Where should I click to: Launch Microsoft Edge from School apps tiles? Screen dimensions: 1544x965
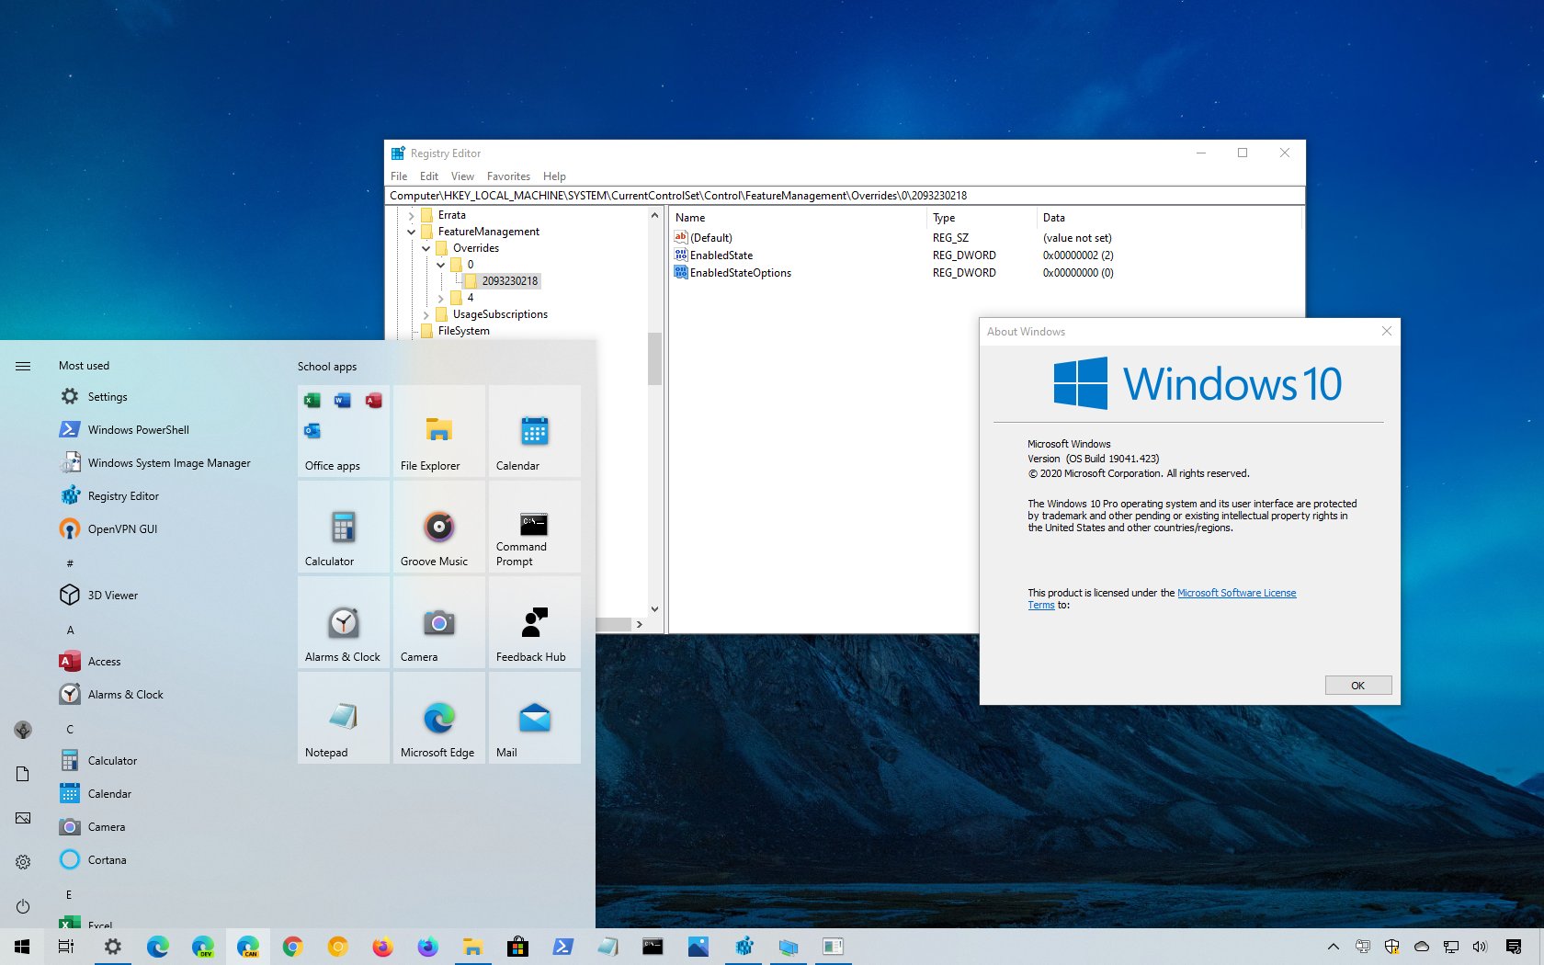438,720
